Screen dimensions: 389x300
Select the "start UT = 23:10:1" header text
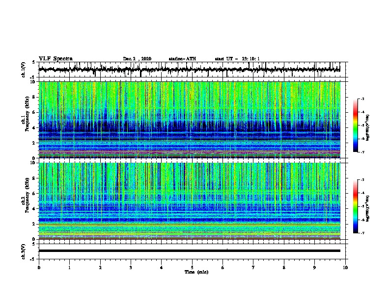point(237,59)
